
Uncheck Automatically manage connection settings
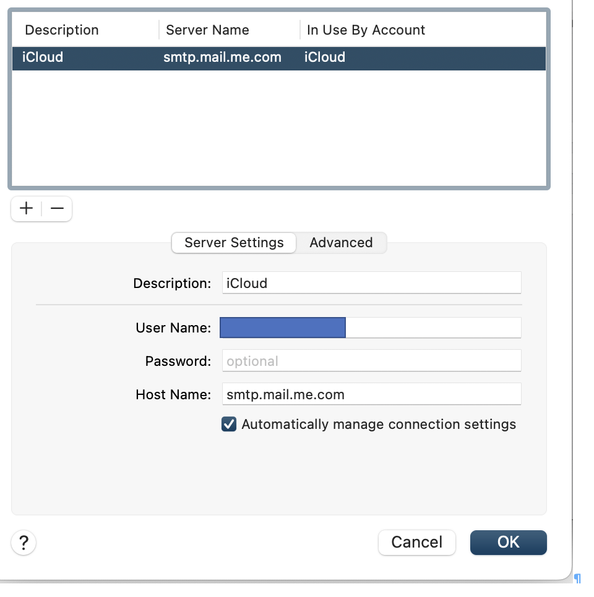point(229,425)
